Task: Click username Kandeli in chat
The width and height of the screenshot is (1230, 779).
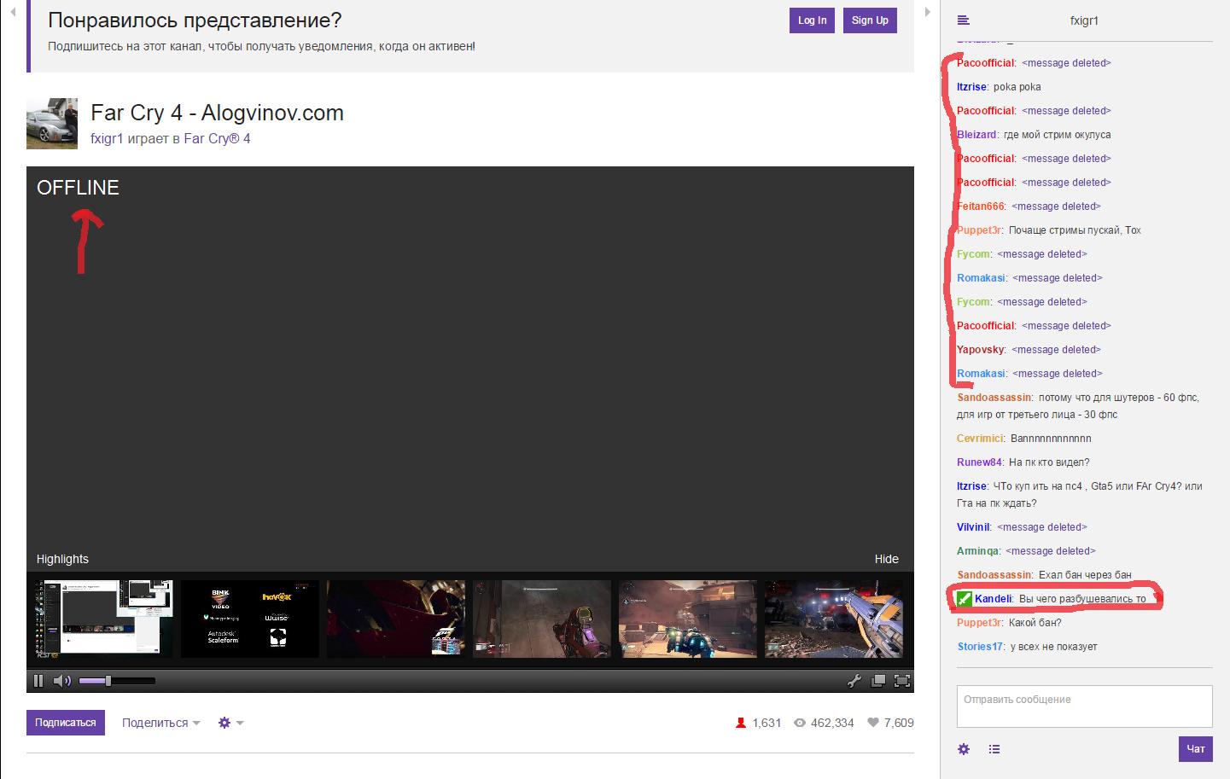Action: [993, 599]
